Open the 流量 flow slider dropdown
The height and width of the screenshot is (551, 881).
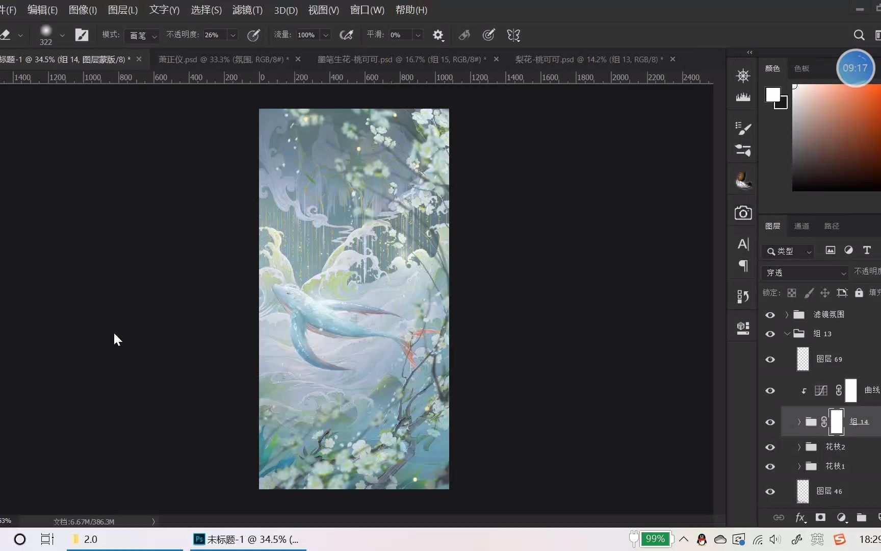coord(326,35)
